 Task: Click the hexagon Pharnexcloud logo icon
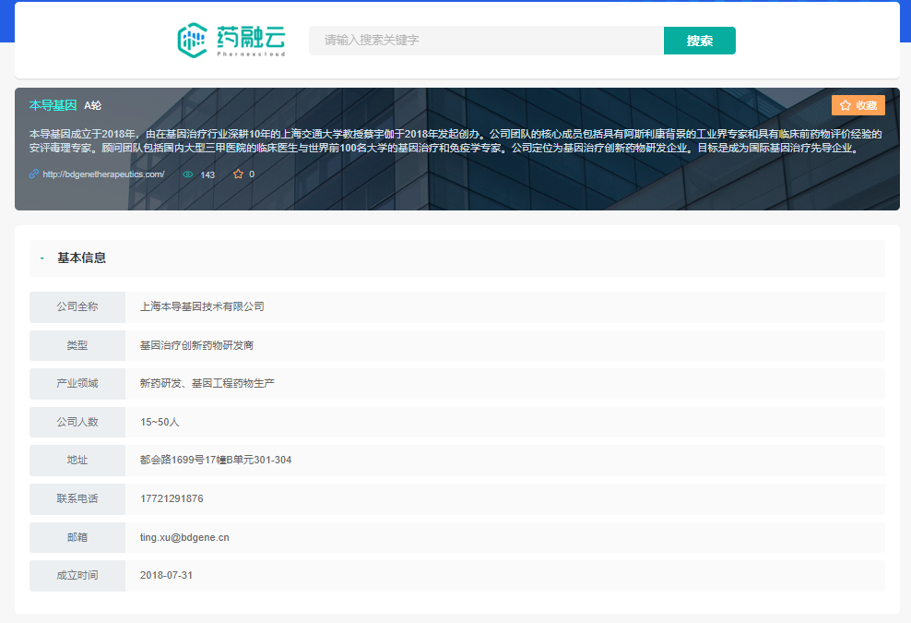click(193, 40)
